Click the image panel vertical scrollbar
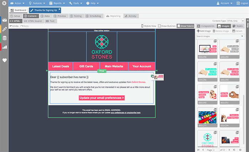The height and width of the screenshot is (152, 249). point(243,120)
